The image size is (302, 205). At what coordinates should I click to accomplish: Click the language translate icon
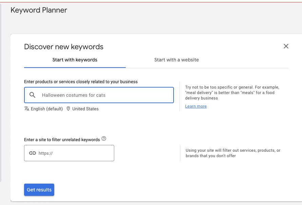tap(27, 109)
